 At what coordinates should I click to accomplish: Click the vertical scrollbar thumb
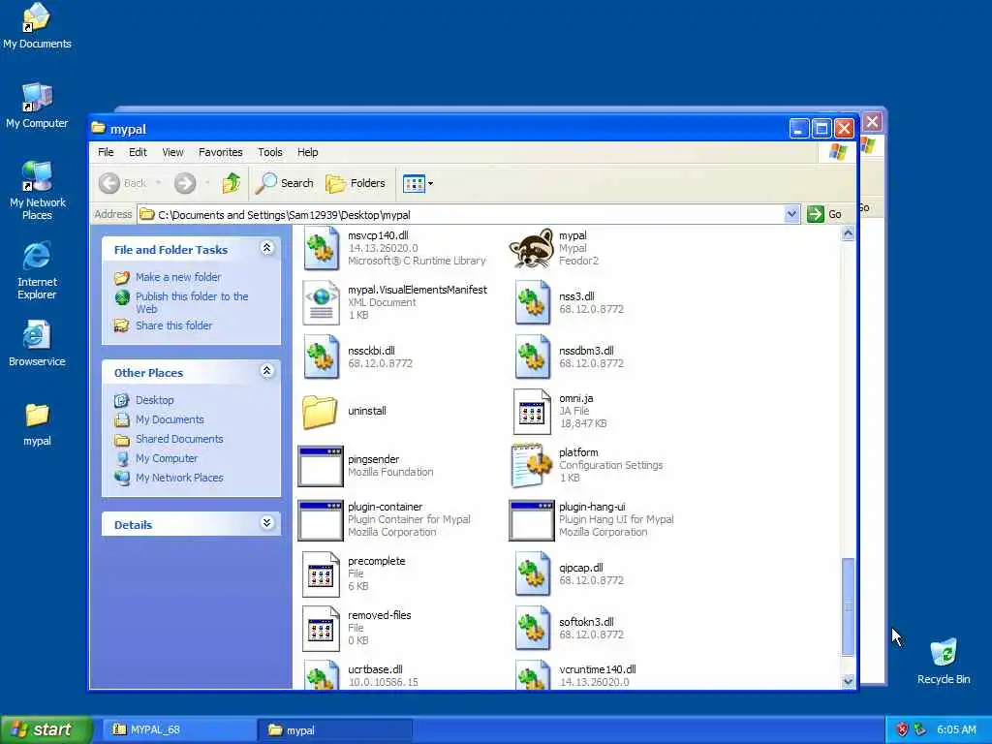tap(848, 606)
